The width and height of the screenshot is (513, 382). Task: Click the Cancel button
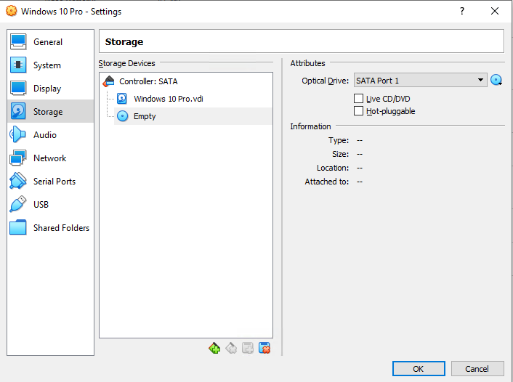477,369
